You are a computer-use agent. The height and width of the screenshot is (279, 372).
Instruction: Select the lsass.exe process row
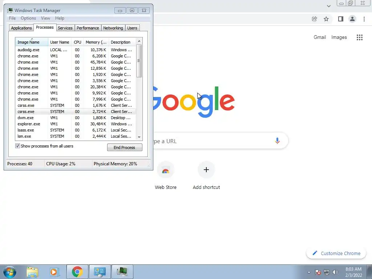pyautogui.click(x=76, y=130)
